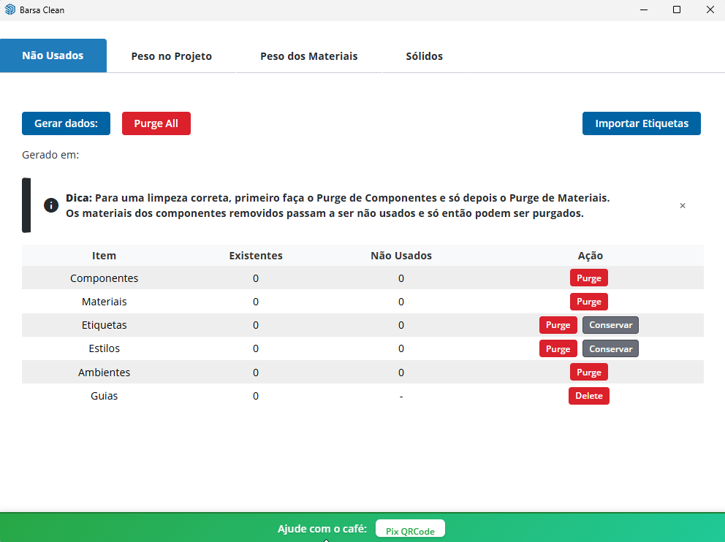Switch to the Peso no Projeto tab
This screenshot has height=542, width=725.
171,56
